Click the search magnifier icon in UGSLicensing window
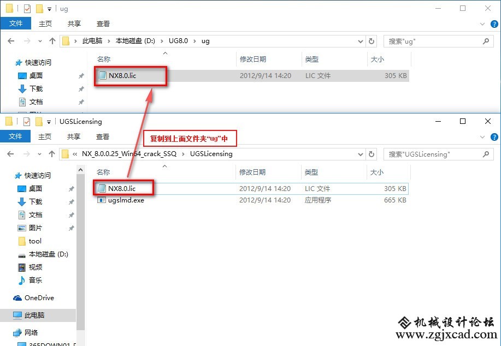 pos(486,154)
